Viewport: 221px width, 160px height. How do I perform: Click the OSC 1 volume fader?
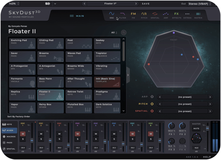click(x=32, y=140)
